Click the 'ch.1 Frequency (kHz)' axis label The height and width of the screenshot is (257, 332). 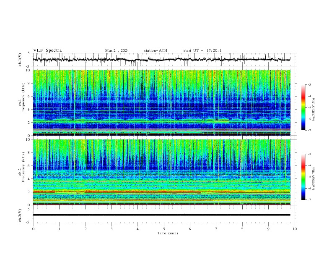22,97
